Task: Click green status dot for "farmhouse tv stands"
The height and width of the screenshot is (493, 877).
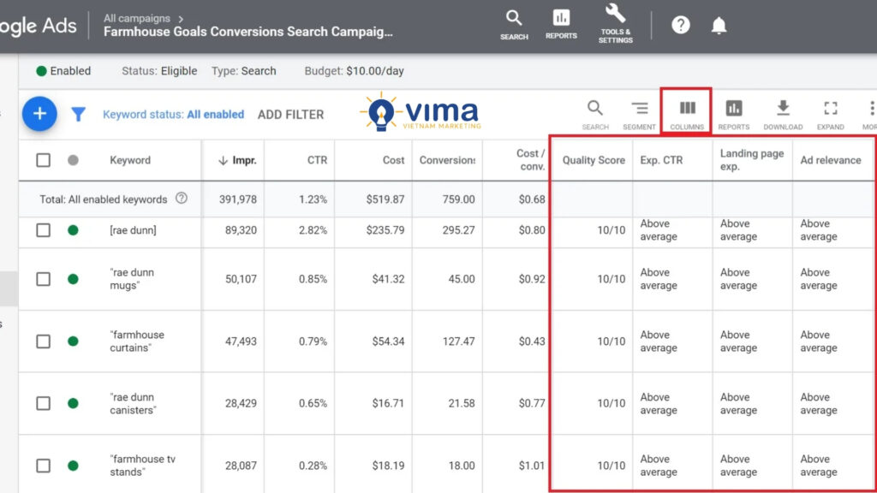Action: coord(73,465)
